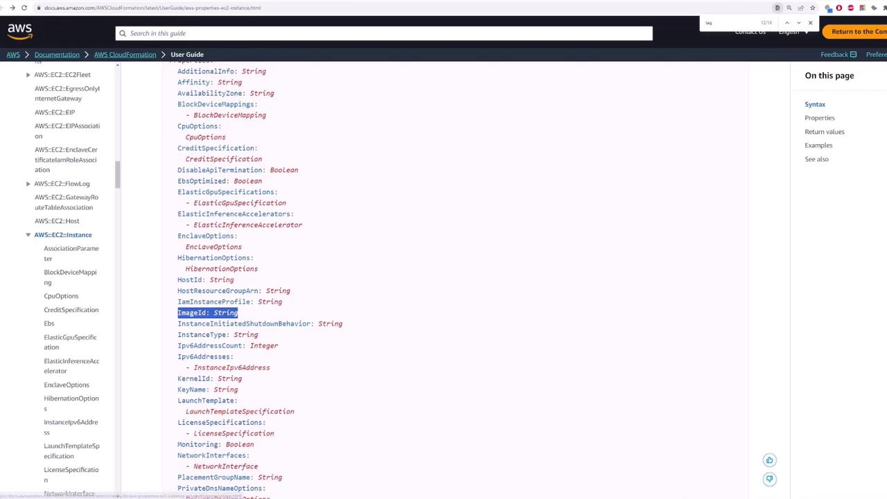Open EnclaveOptions sidebar subpage
The height and width of the screenshot is (499, 887).
pos(67,385)
